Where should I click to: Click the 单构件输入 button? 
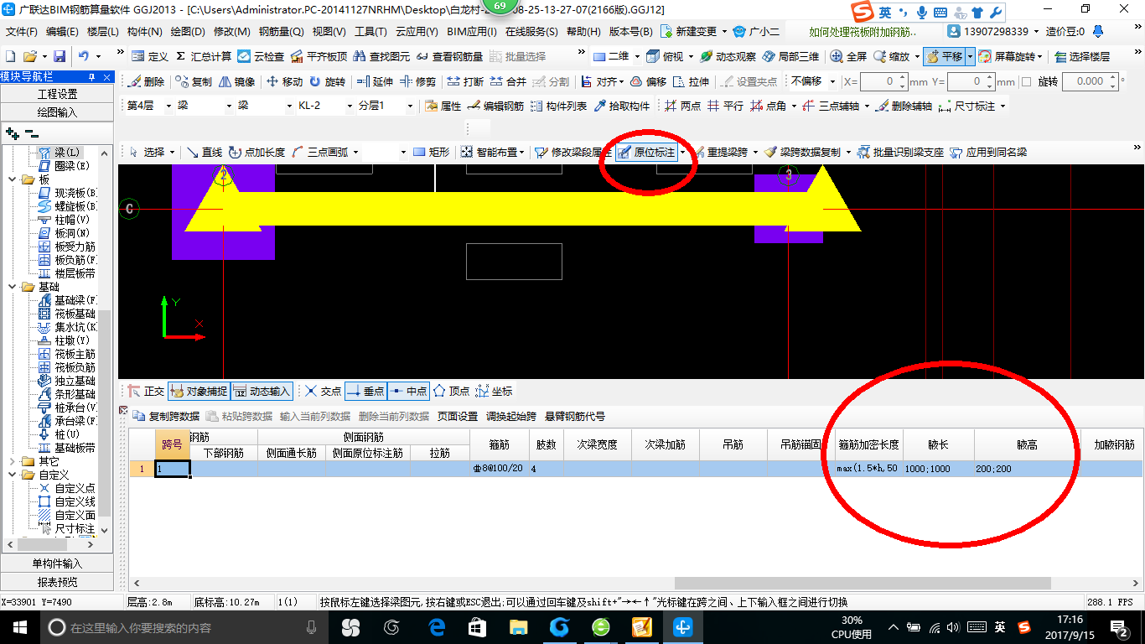pyautogui.click(x=57, y=564)
